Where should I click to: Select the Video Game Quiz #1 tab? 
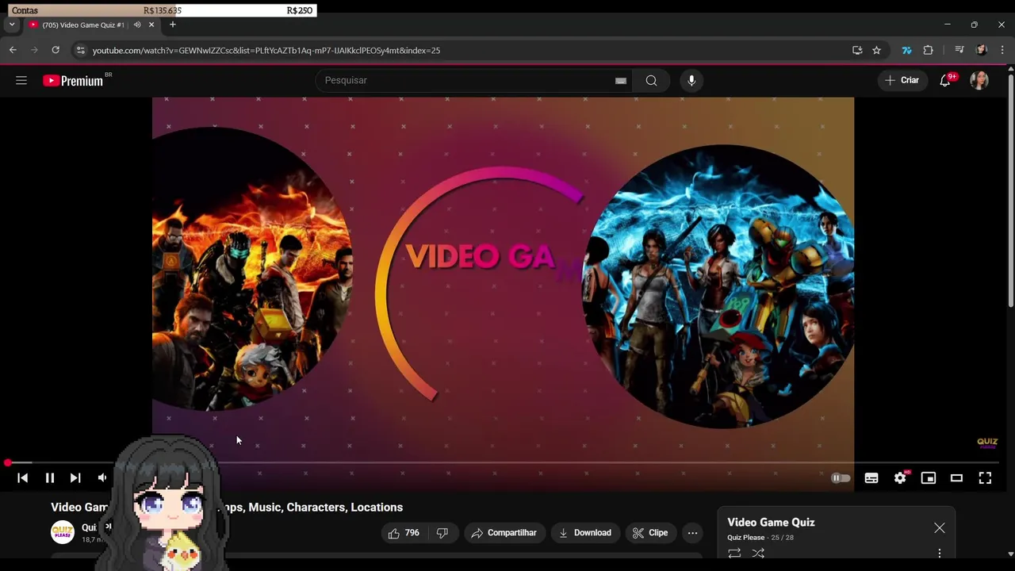[x=83, y=25]
